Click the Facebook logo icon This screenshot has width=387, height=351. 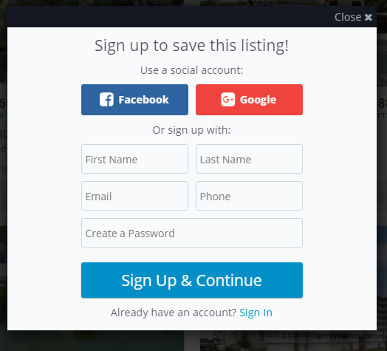tap(106, 100)
